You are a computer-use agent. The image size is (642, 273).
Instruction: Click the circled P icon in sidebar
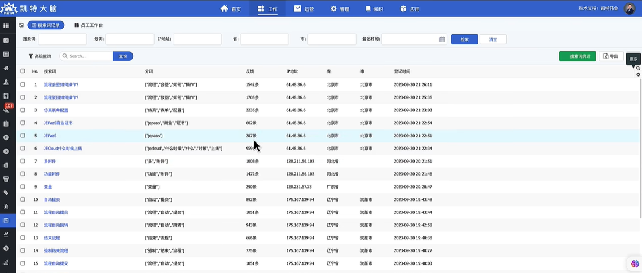6,137
